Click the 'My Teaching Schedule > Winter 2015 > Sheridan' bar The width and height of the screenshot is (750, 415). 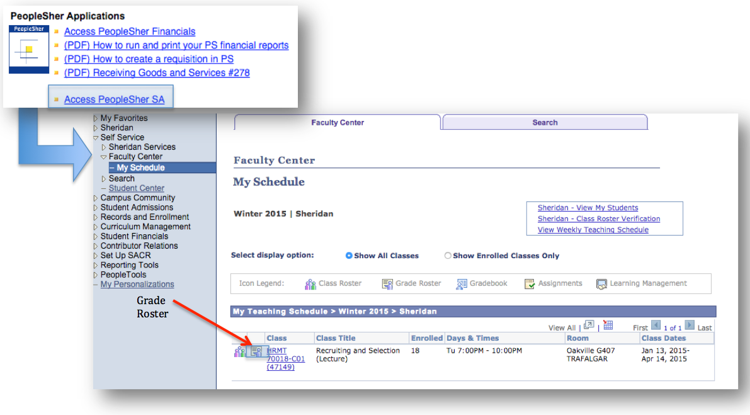473,312
